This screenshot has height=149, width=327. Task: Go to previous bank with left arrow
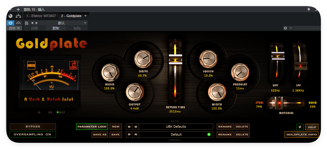tap(129, 126)
